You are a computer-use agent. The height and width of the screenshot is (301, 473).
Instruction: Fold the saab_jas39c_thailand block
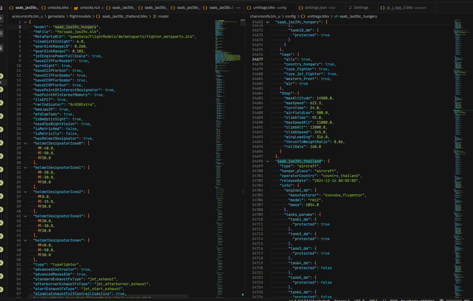268,161
